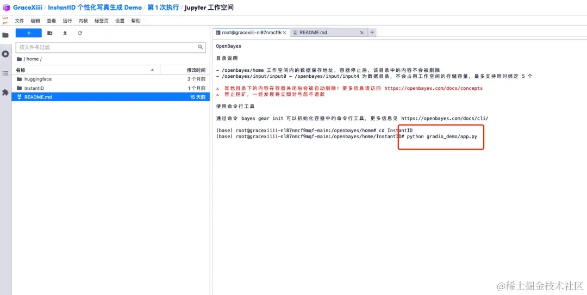Viewport: 587px width, 295px height.
Task: Click 'cd InstantID' command text
Action: 395,130
